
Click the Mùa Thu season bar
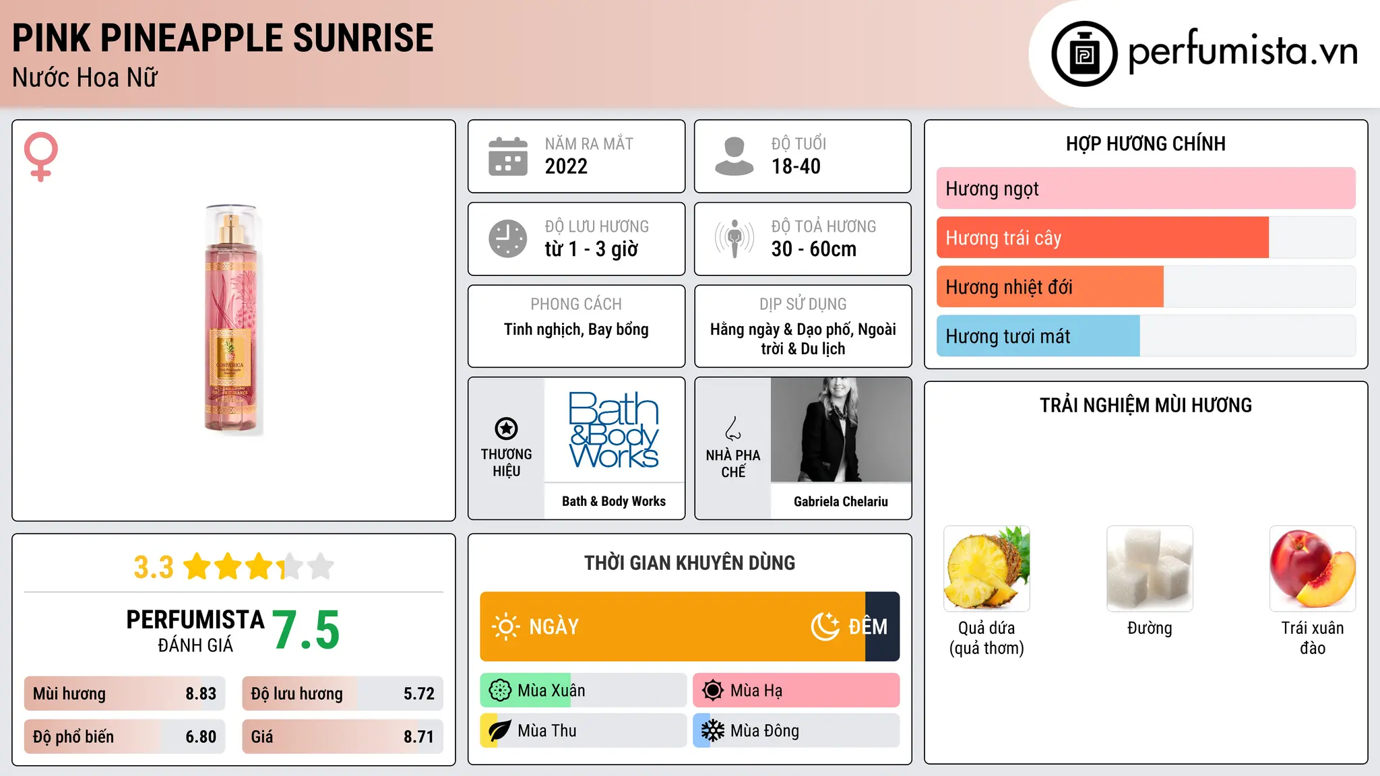coord(584,731)
